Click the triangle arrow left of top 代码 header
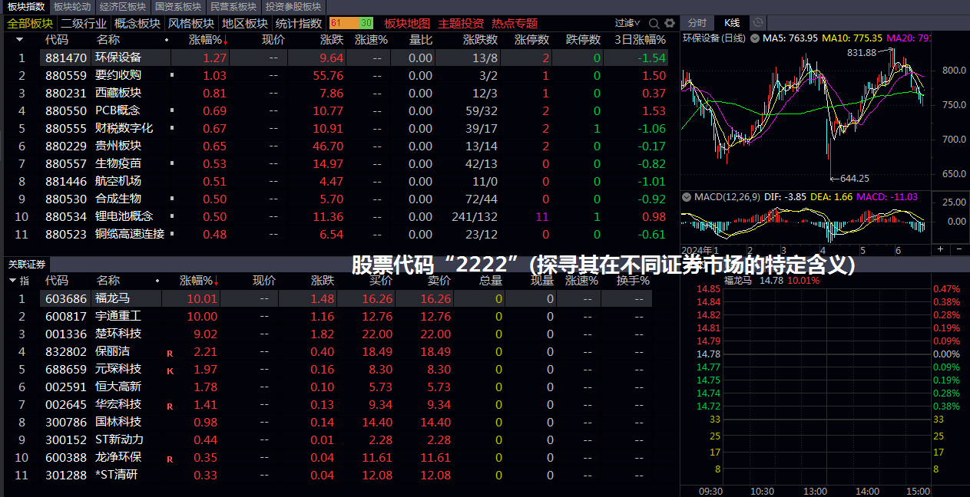The width and height of the screenshot is (970, 497). click(x=19, y=39)
